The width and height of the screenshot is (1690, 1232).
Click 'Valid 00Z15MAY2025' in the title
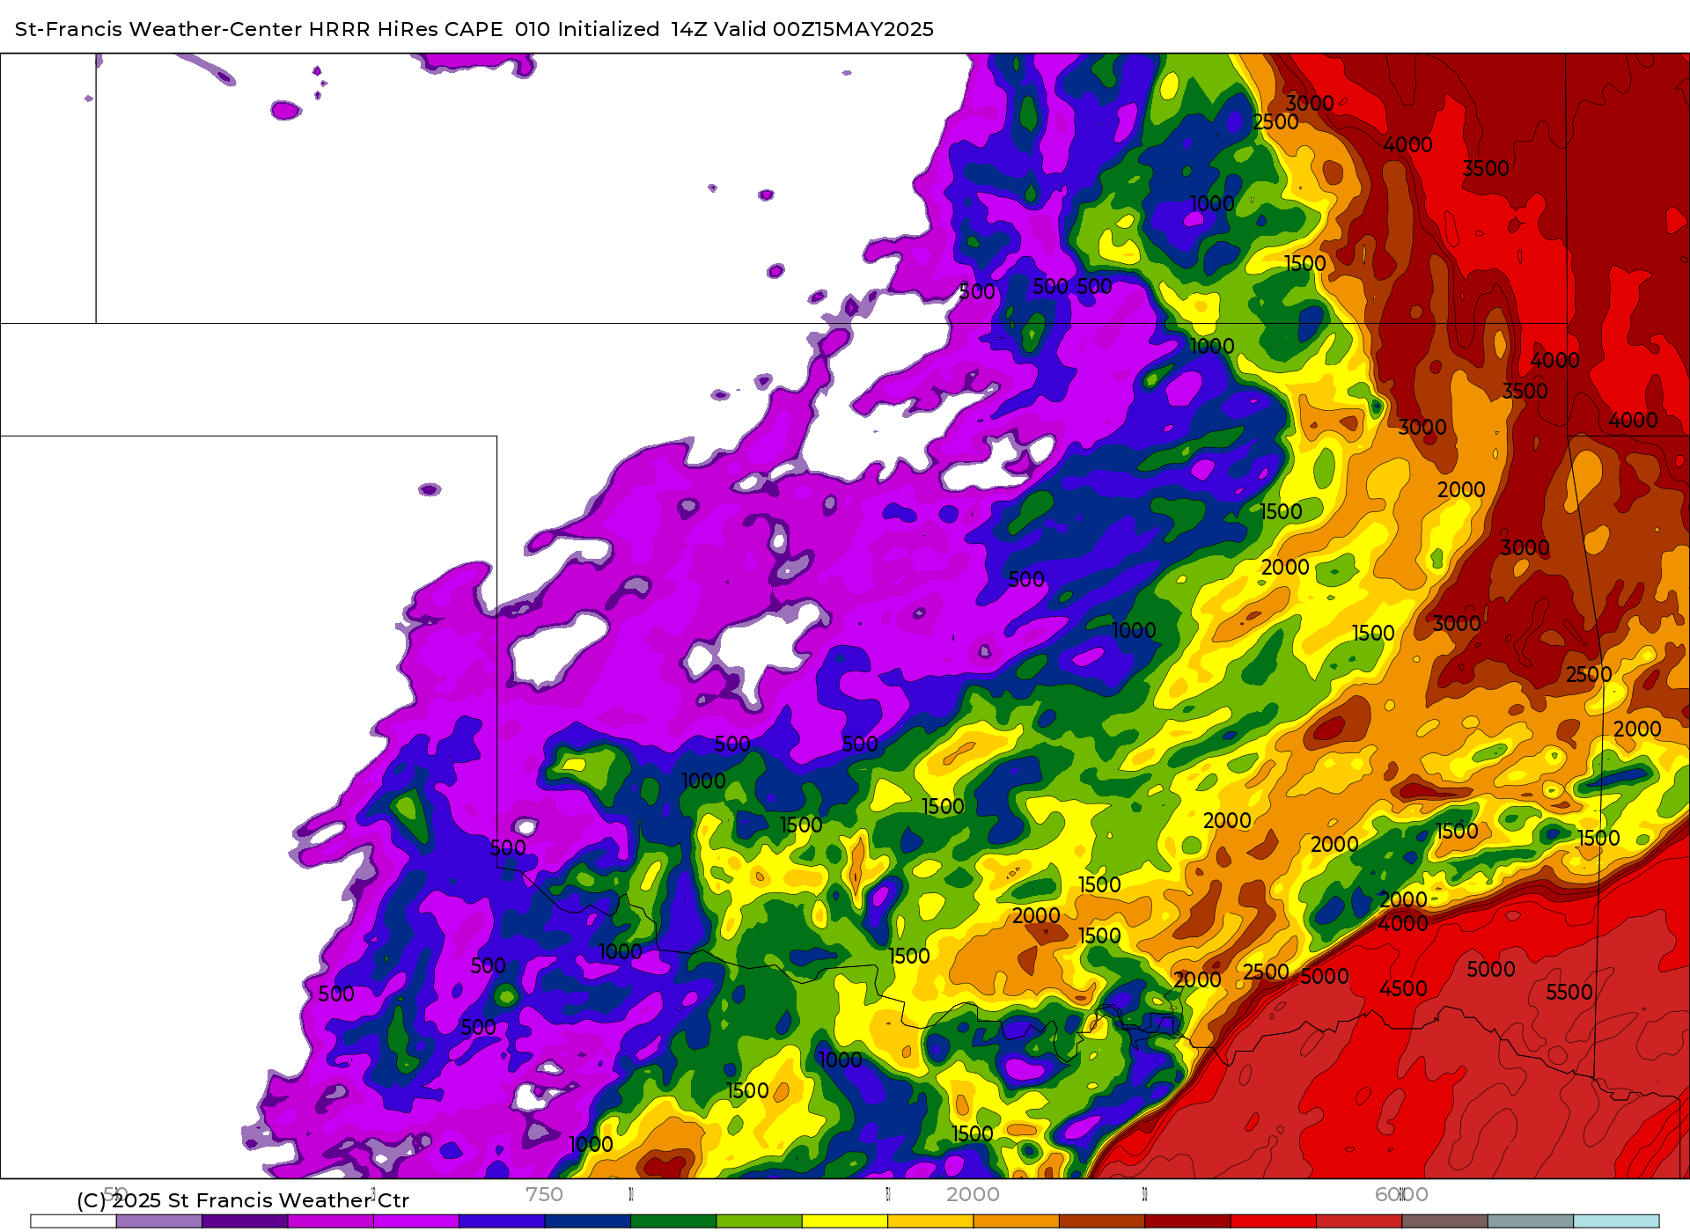pos(824,29)
